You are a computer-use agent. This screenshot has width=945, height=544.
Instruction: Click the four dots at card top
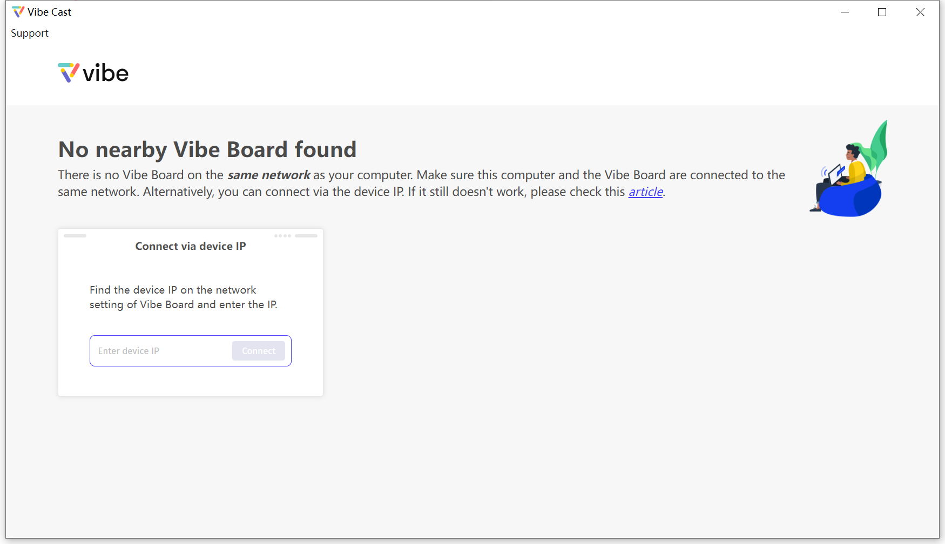point(282,236)
